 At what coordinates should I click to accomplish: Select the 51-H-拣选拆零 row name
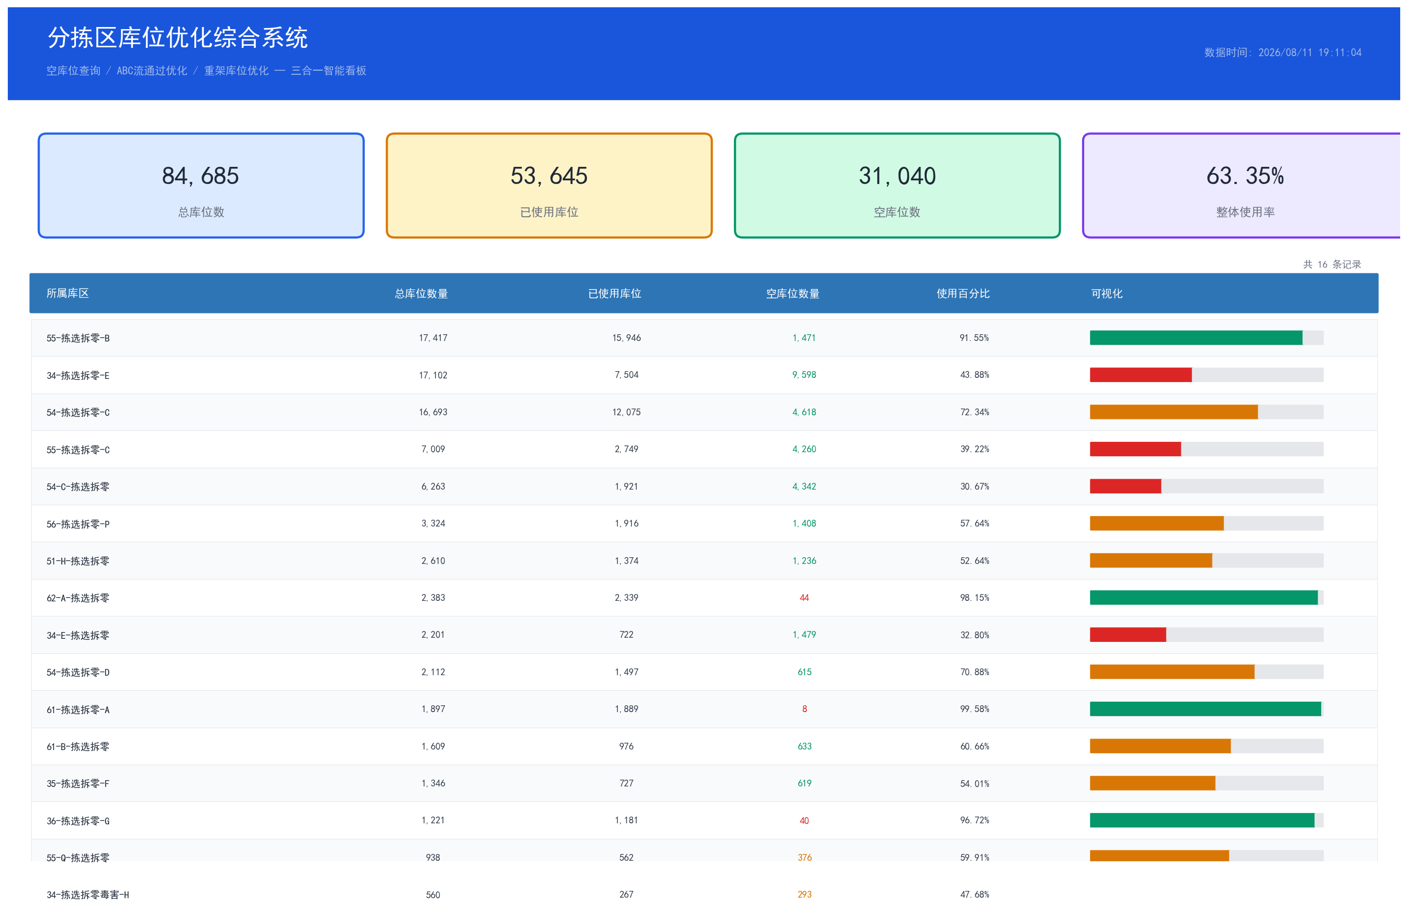click(78, 561)
